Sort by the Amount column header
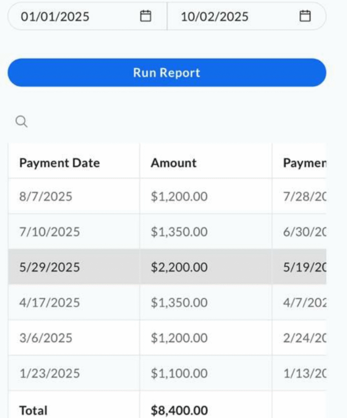The image size is (347, 418). click(x=174, y=163)
